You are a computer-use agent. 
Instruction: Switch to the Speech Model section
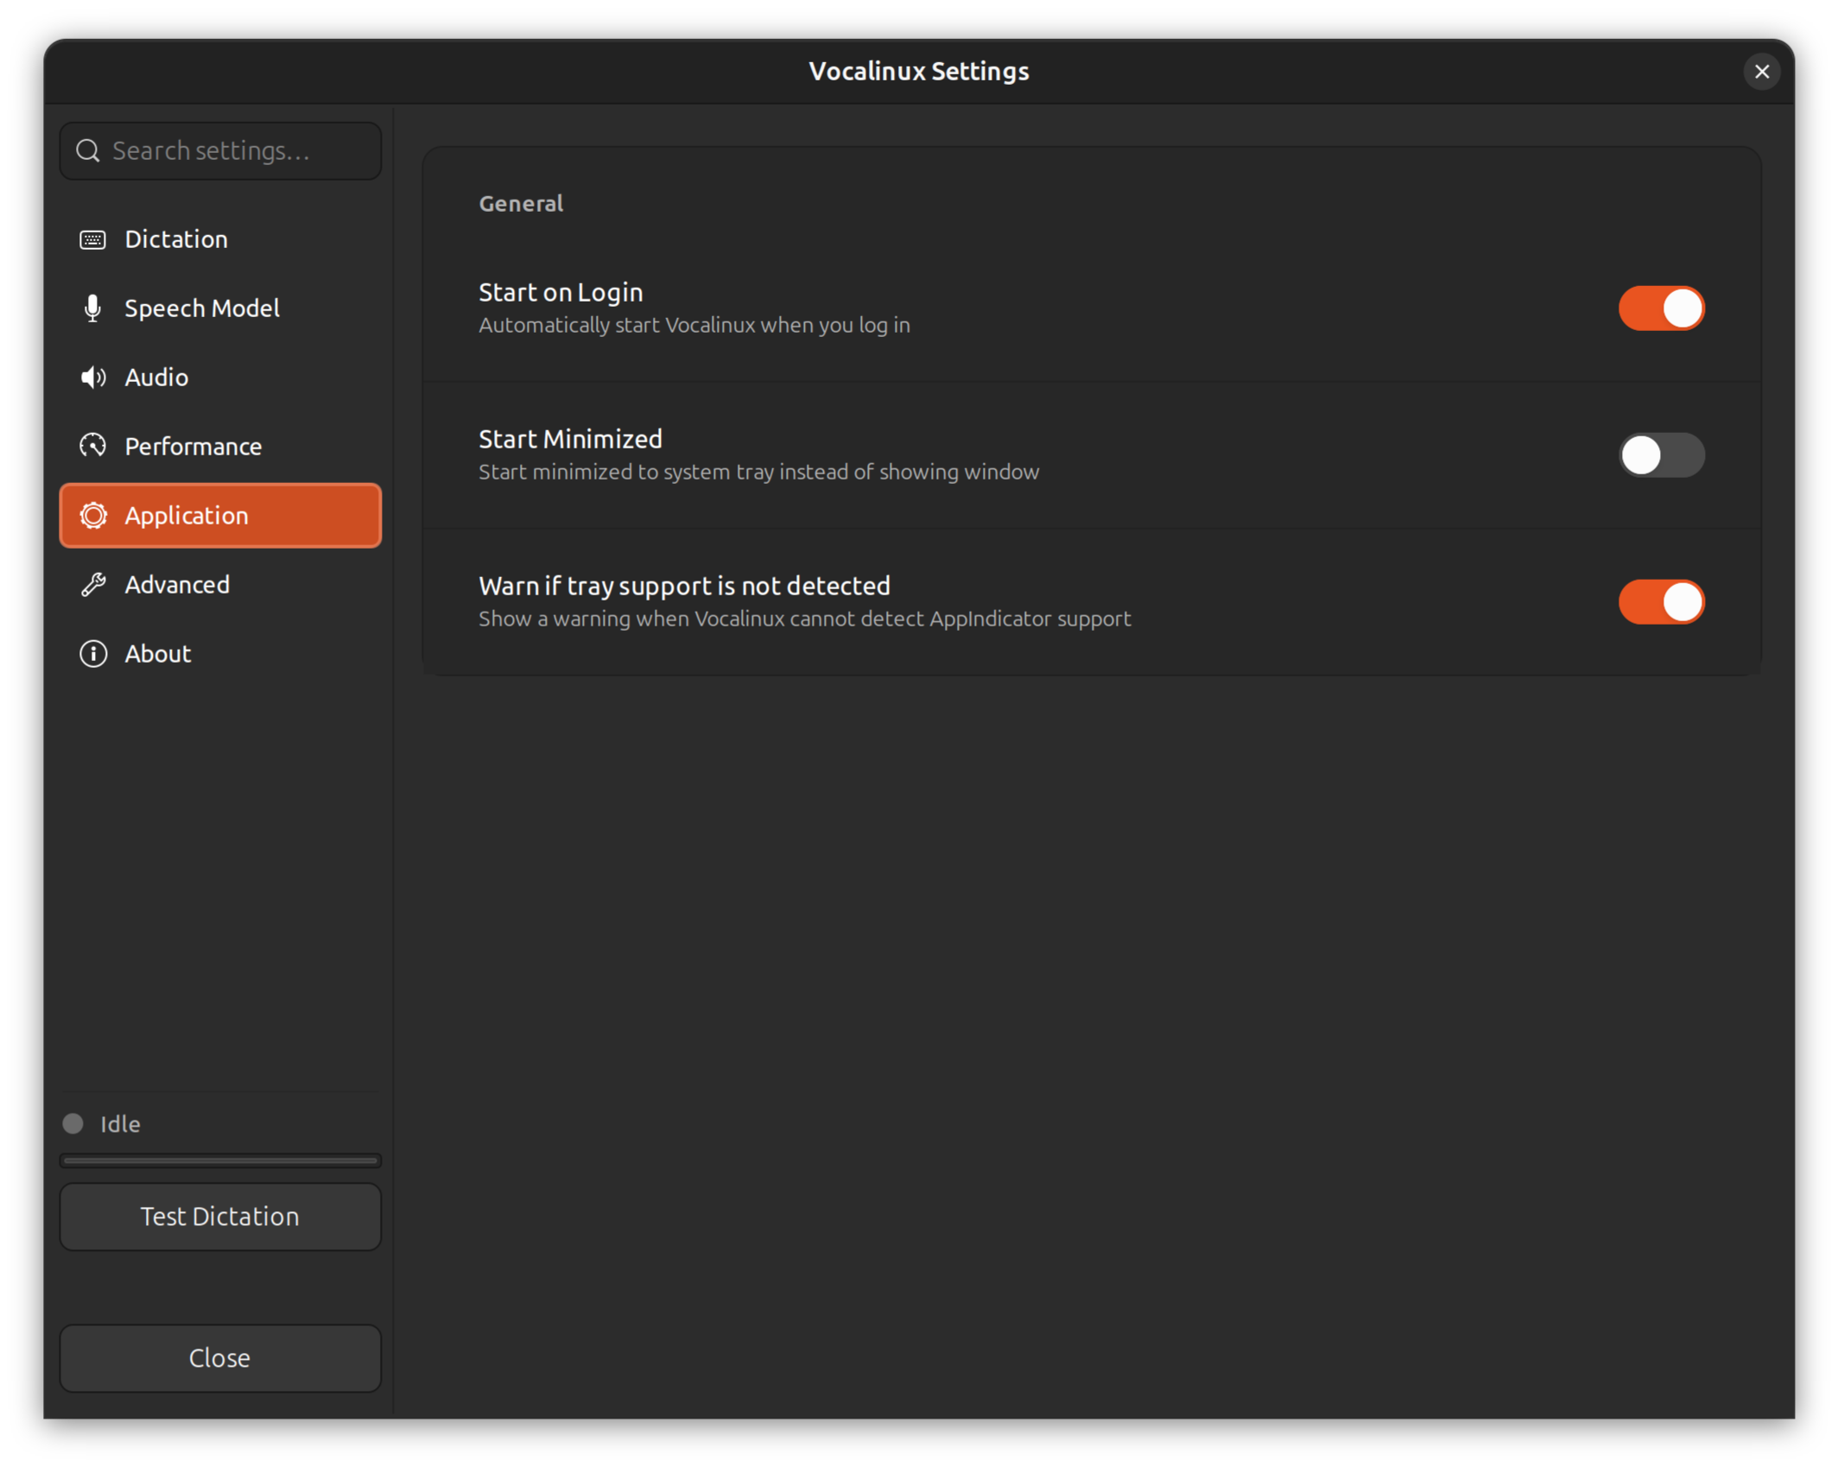point(220,308)
